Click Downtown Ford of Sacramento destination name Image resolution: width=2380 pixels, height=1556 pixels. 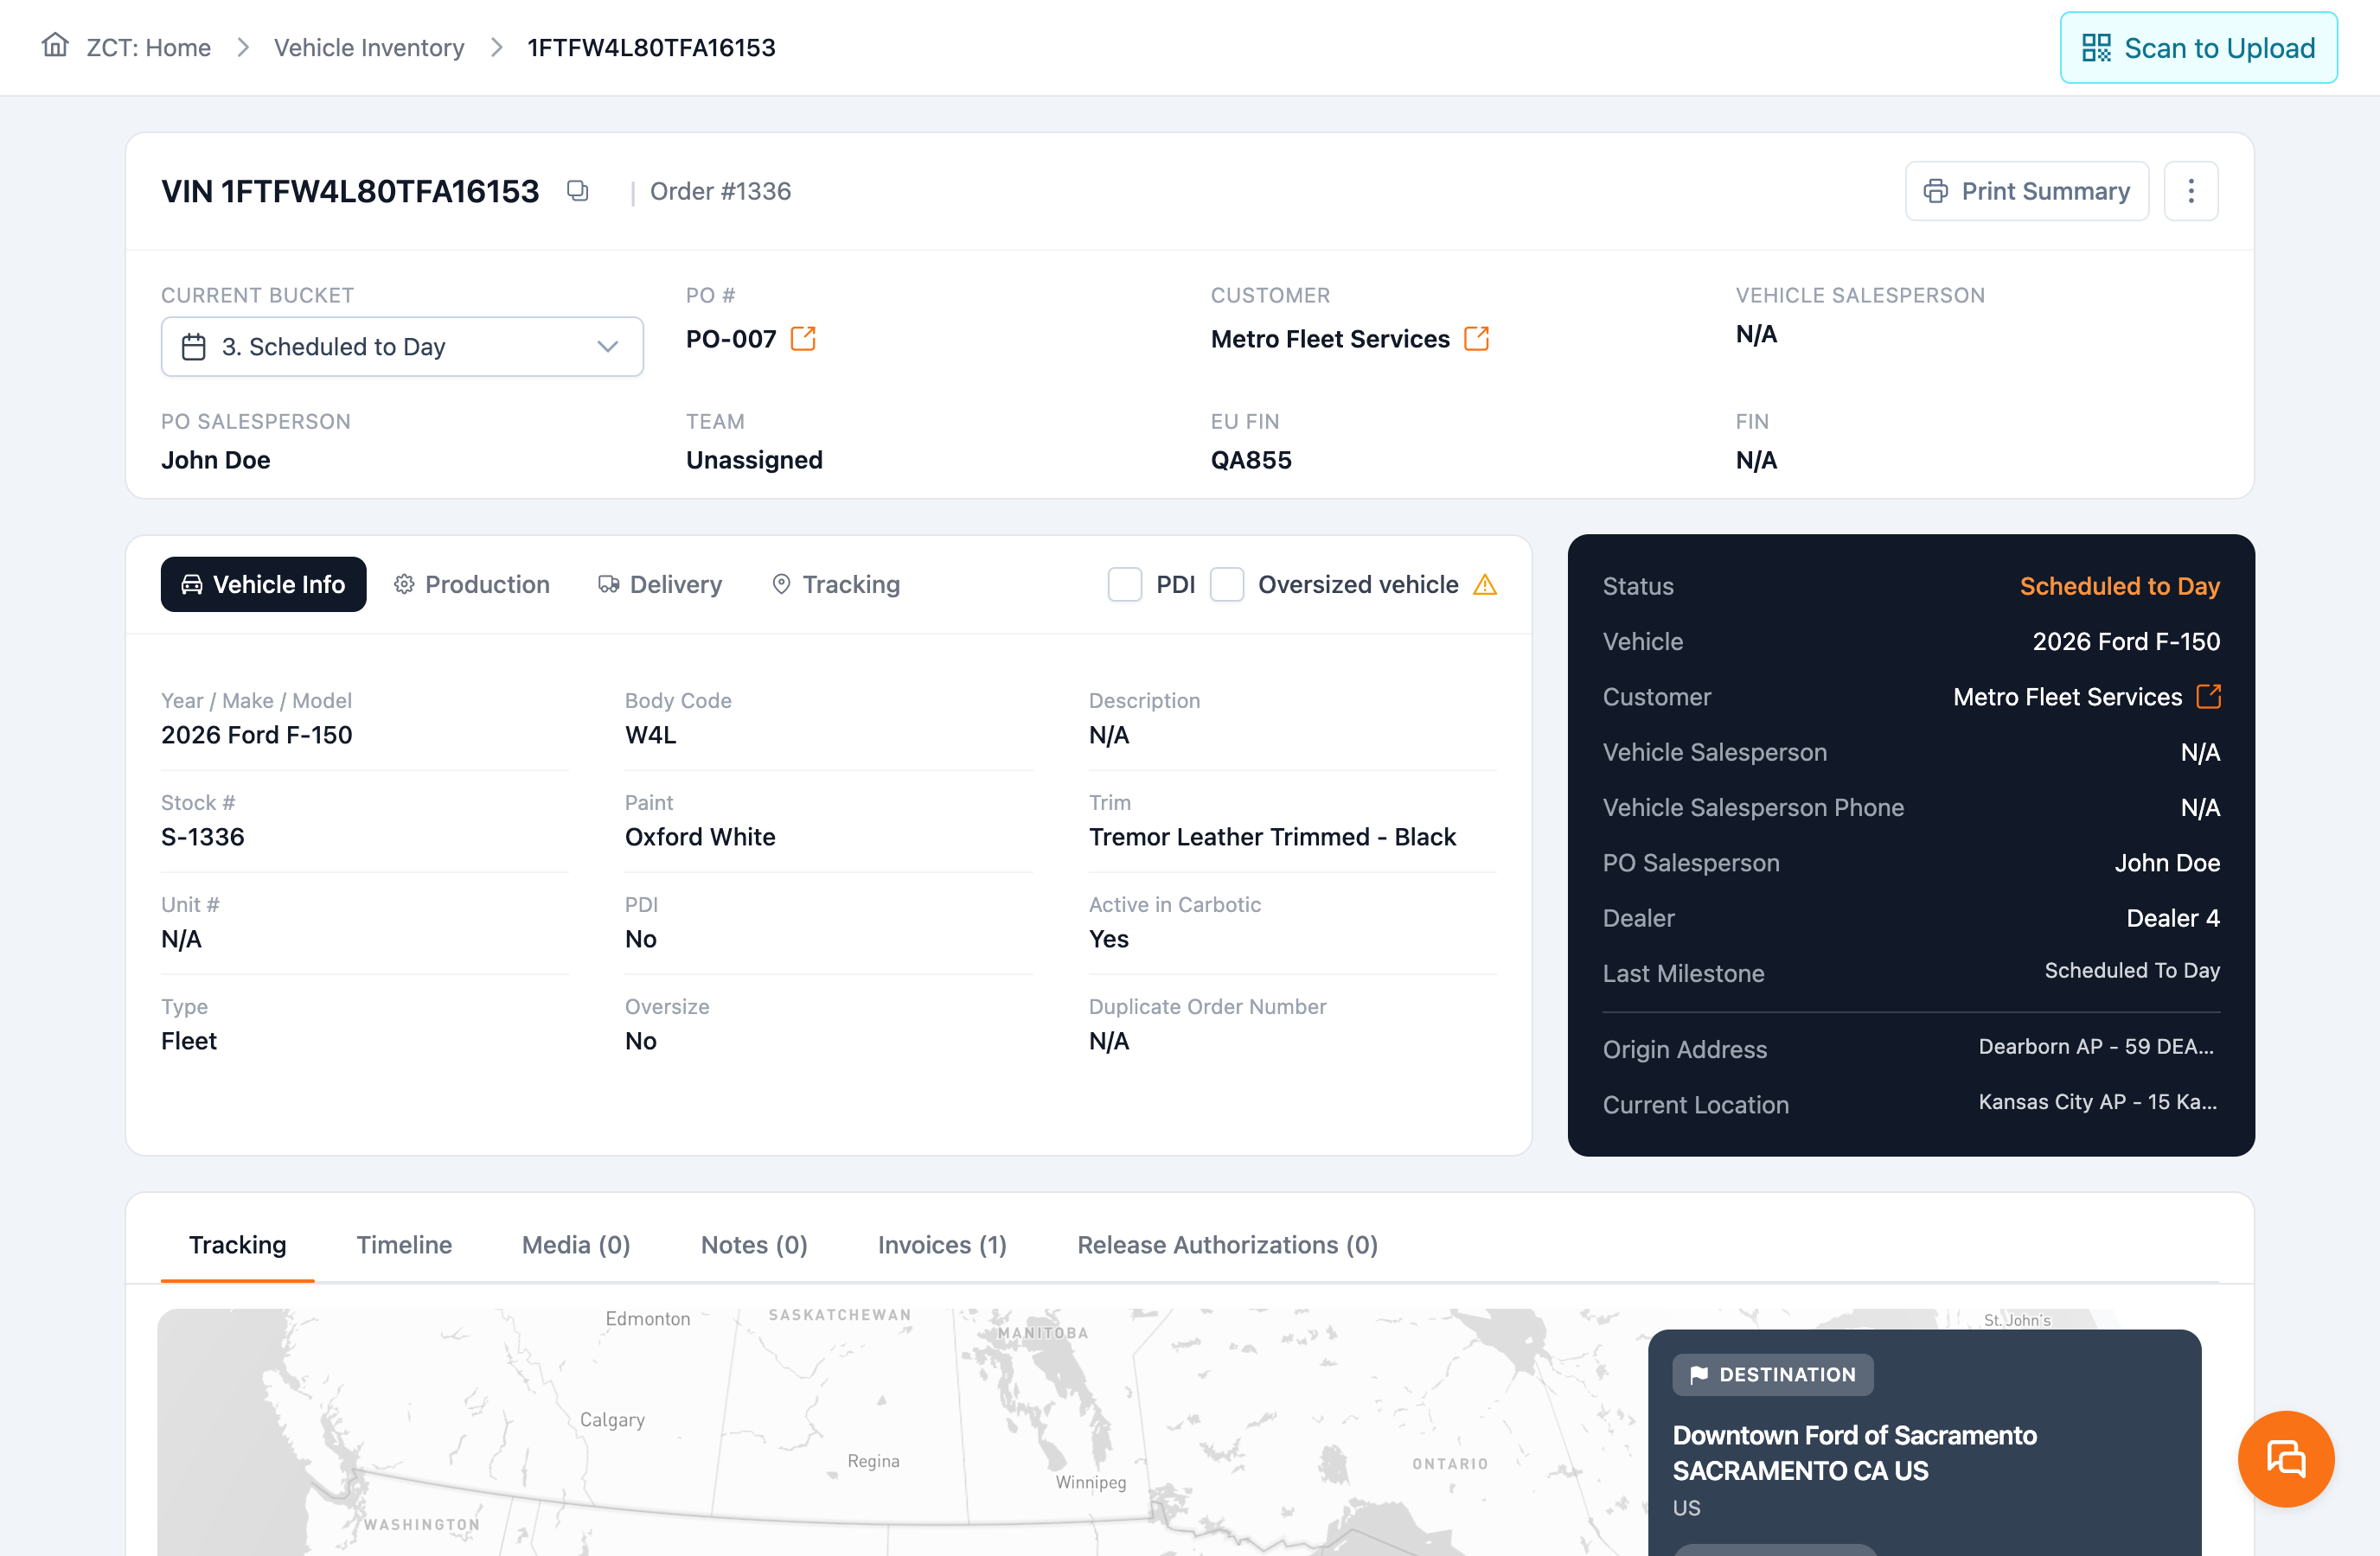(x=1854, y=1452)
